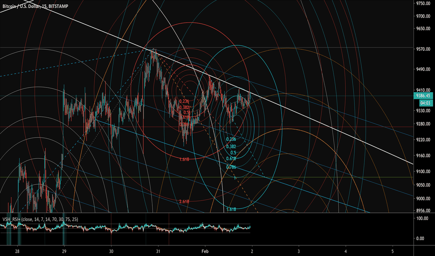Click the 100.00 RSI scale label

422,218
